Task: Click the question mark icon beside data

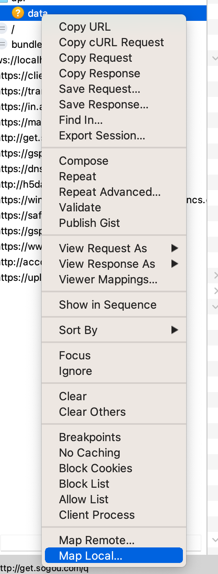Action: 18,13
